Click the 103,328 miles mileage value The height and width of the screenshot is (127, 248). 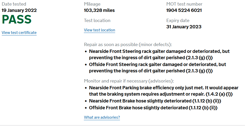coord(99,10)
